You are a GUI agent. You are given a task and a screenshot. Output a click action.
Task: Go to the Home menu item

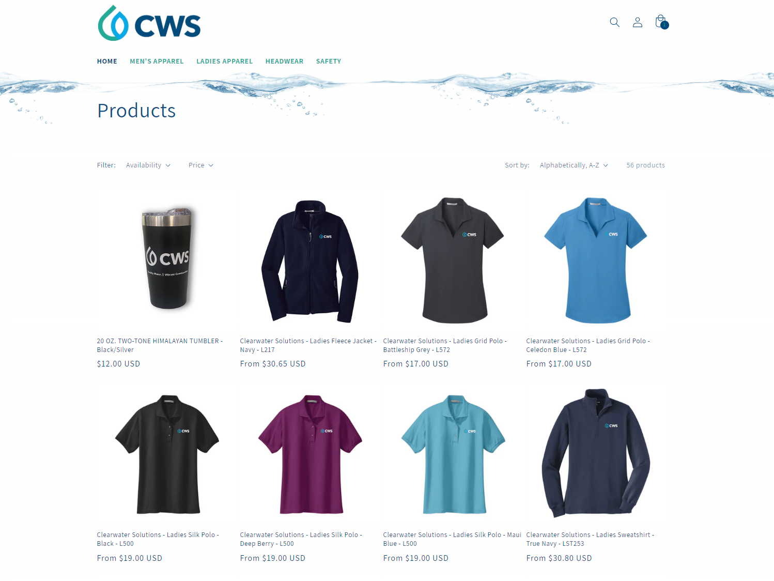coord(107,62)
